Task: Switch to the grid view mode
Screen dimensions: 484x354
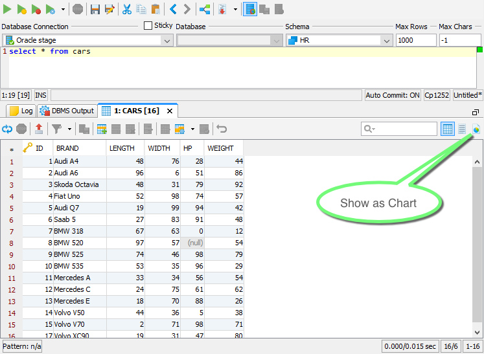Action: [x=448, y=129]
